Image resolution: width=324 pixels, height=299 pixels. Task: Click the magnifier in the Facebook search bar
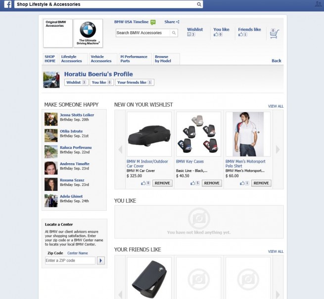click(x=199, y=4)
